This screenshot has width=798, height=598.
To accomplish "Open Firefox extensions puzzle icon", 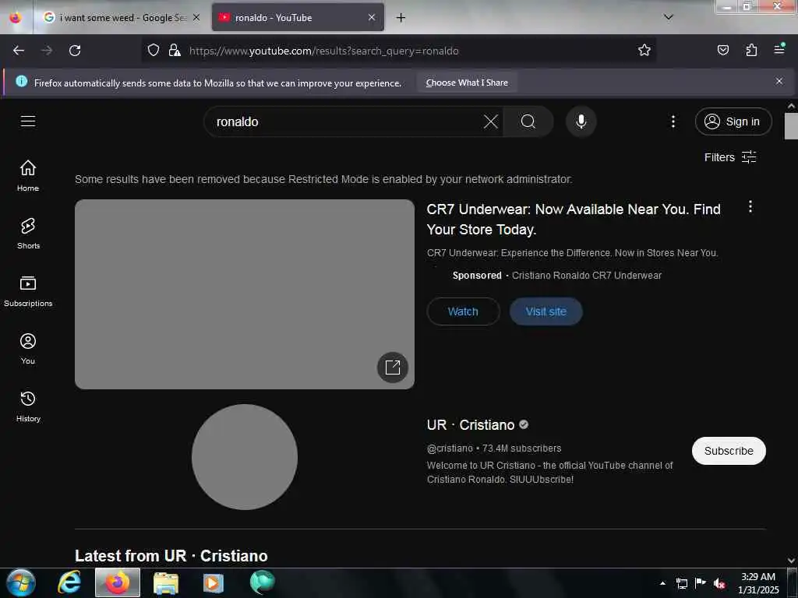I will pos(751,51).
